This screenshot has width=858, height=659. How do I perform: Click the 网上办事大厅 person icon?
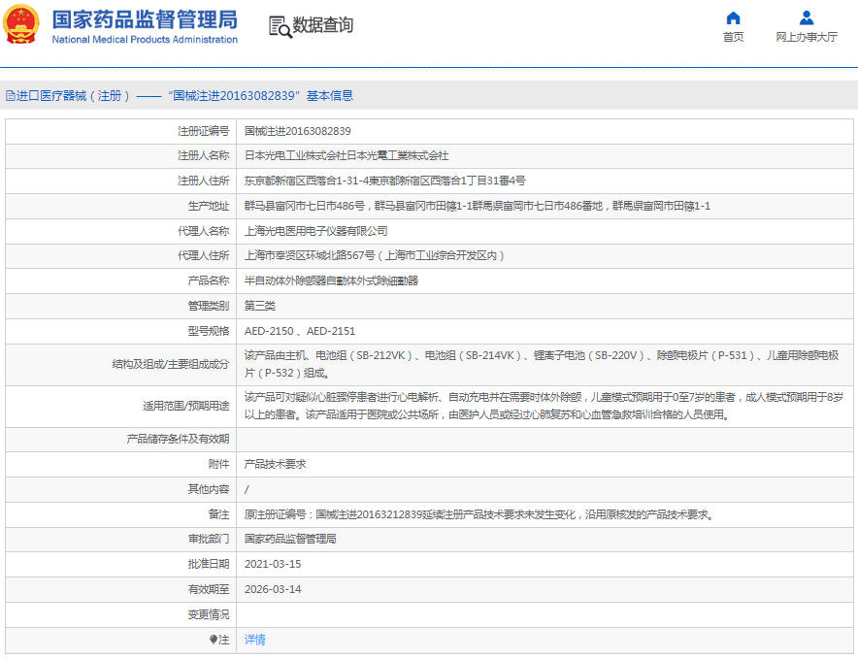(x=806, y=17)
